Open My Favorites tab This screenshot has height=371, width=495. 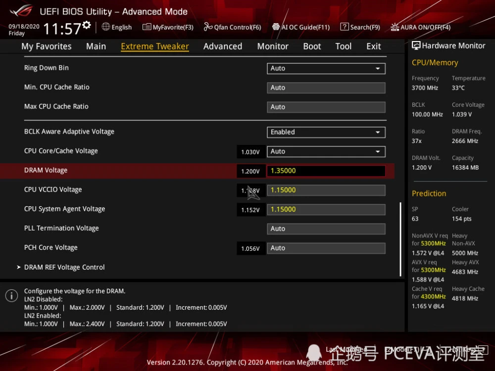point(47,46)
